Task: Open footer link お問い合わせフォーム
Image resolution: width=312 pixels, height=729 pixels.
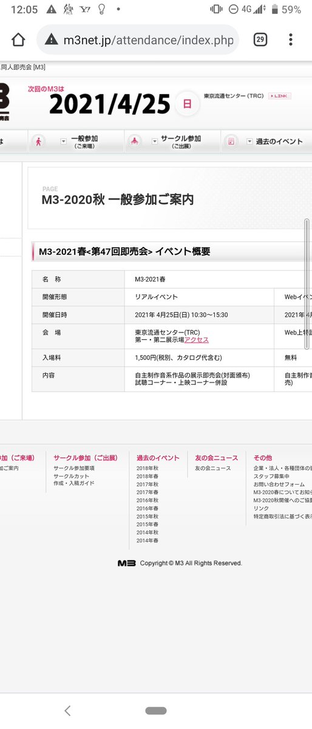Action: pyautogui.click(x=279, y=485)
